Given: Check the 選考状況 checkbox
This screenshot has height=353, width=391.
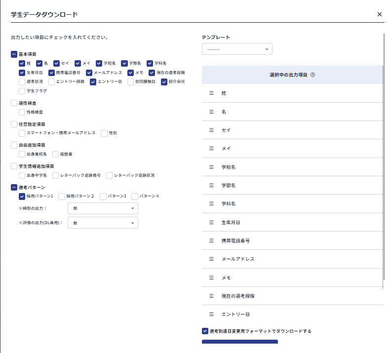Looking at the screenshot, I should (x=22, y=82).
